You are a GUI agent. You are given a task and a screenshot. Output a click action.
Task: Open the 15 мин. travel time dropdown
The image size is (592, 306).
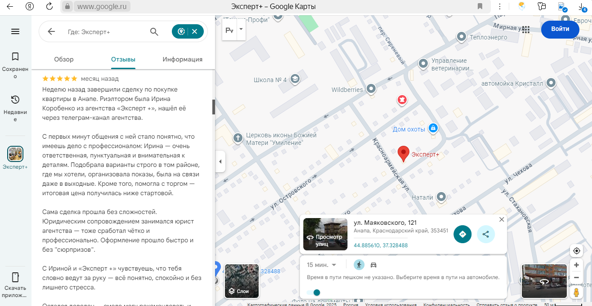coord(322,265)
